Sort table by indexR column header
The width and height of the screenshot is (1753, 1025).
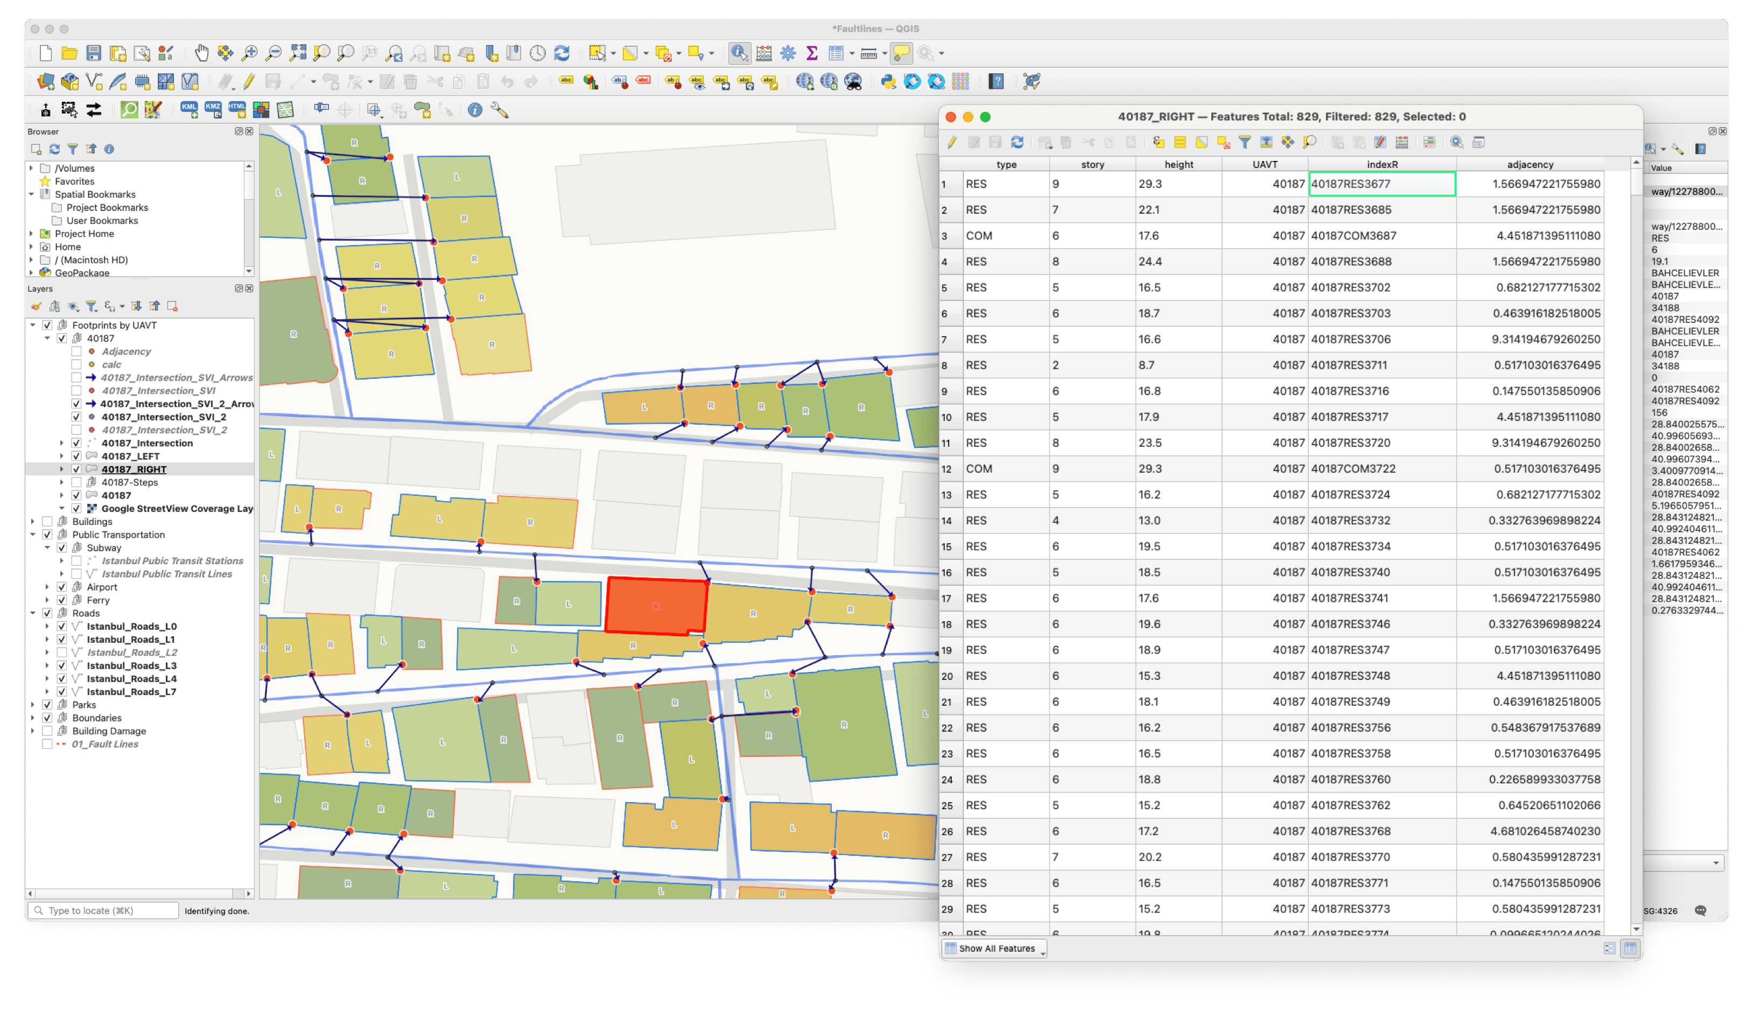click(x=1382, y=165)
